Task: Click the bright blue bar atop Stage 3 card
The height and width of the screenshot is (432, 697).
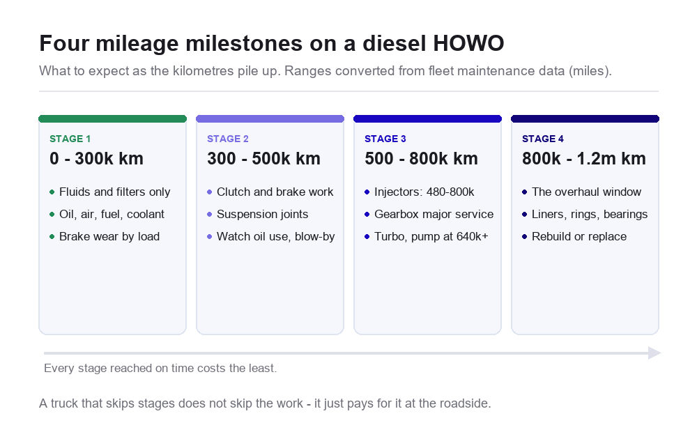Action: pos(428,118)
